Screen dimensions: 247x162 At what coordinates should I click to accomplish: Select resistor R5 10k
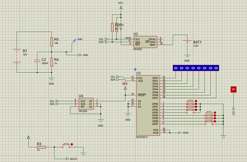pyautogui.click(x=51, y=42)
